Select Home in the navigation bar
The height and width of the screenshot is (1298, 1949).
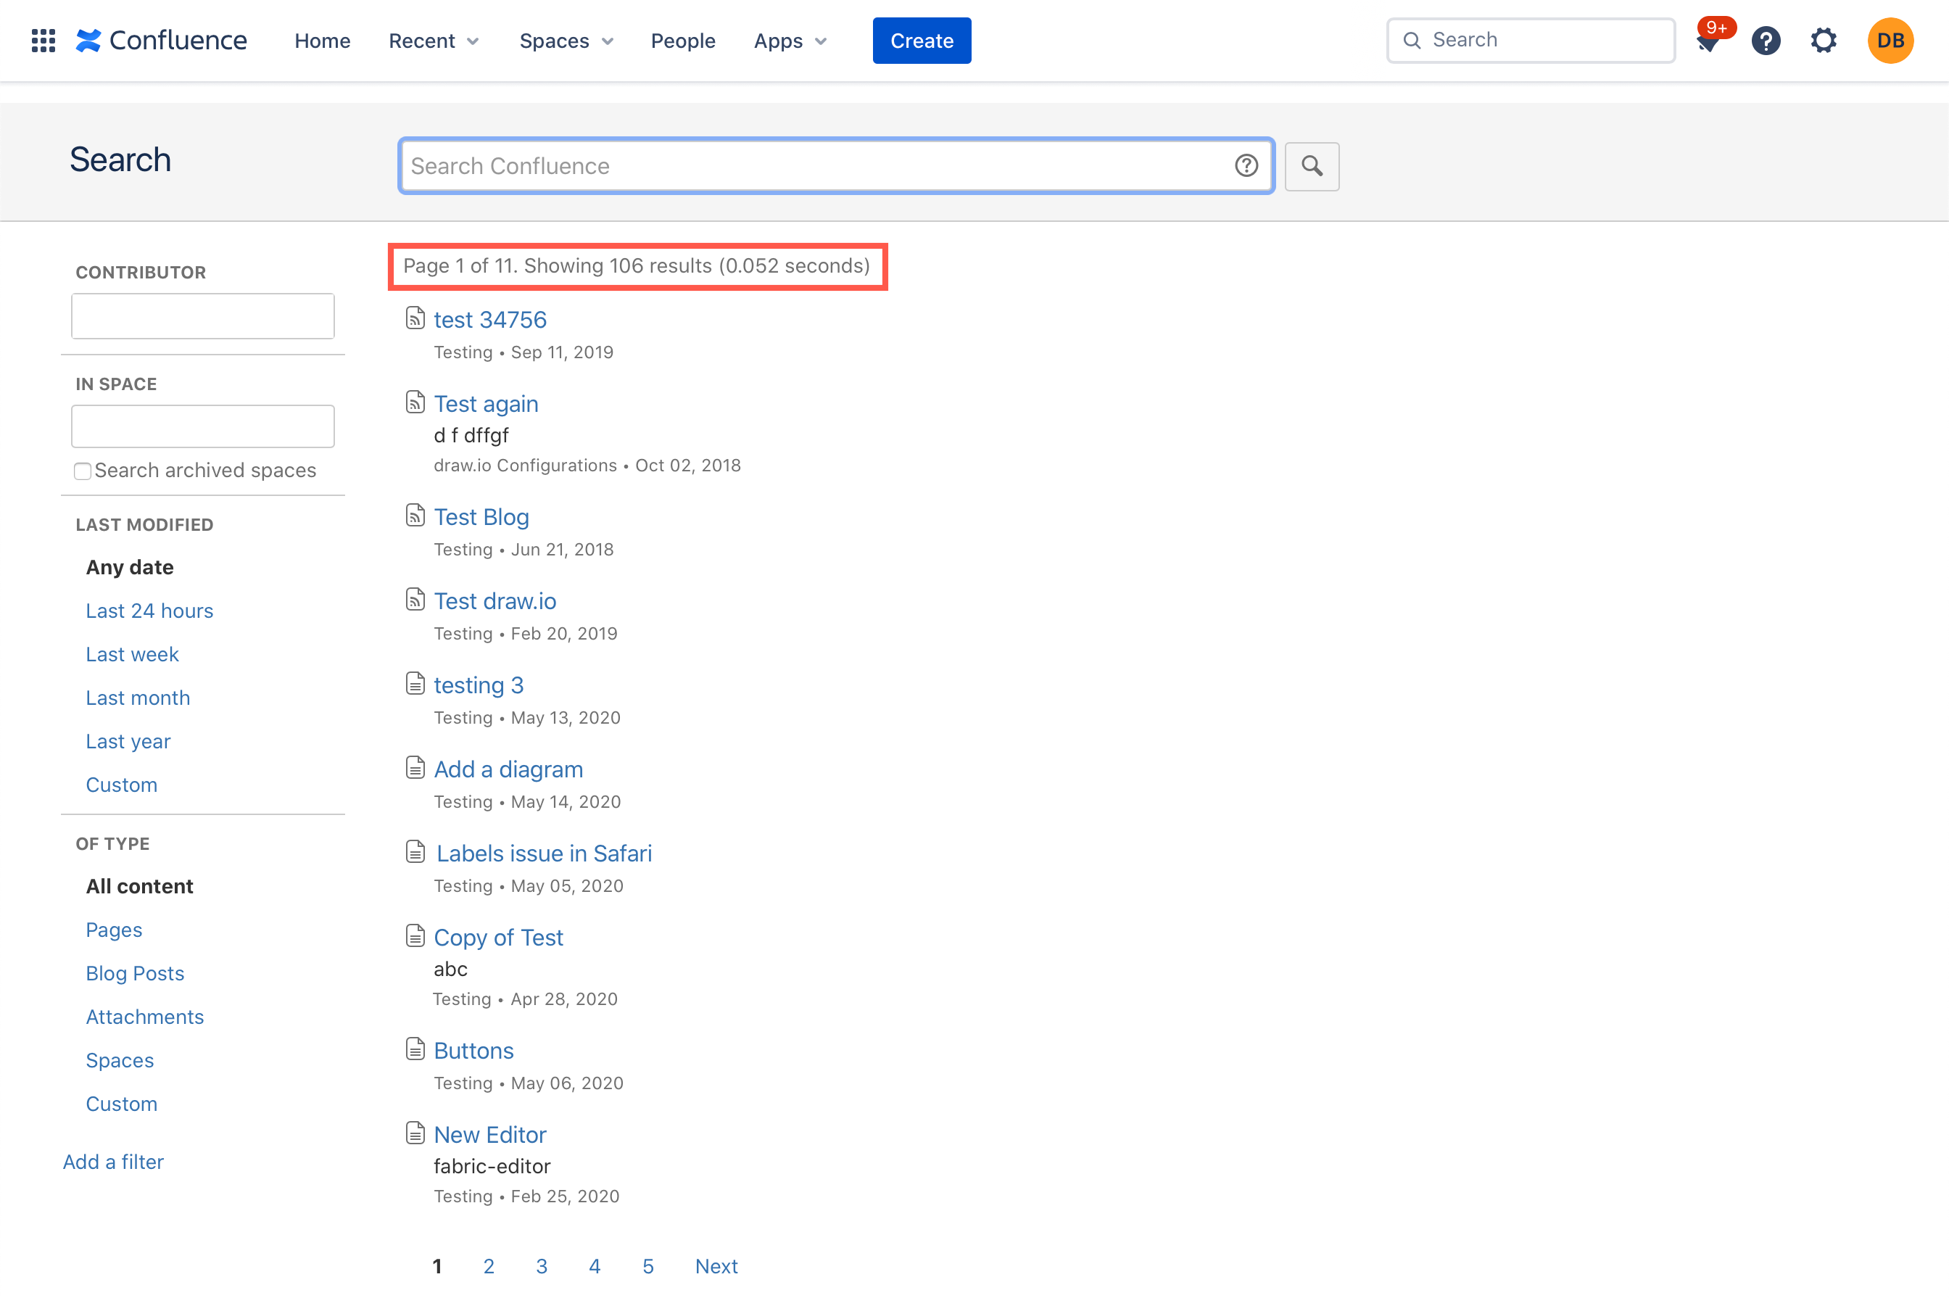(322, 40)
